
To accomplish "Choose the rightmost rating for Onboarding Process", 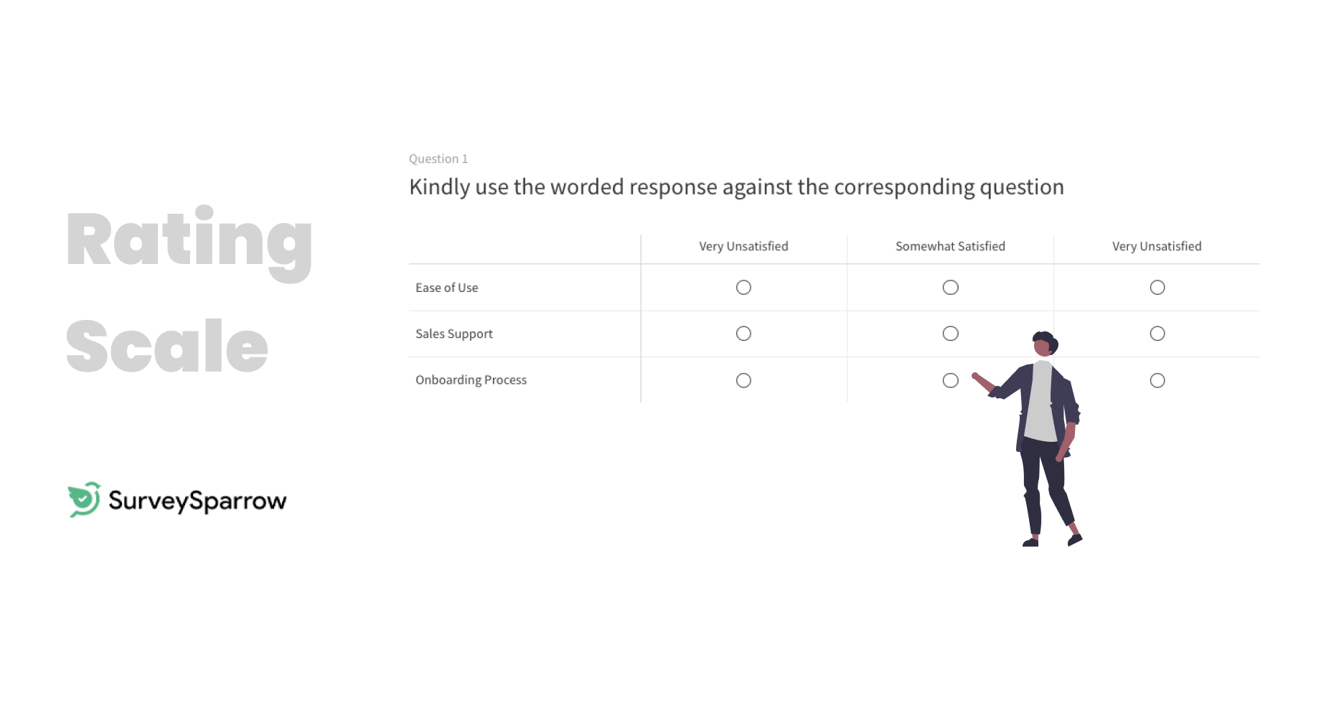I will (1157, 380).
